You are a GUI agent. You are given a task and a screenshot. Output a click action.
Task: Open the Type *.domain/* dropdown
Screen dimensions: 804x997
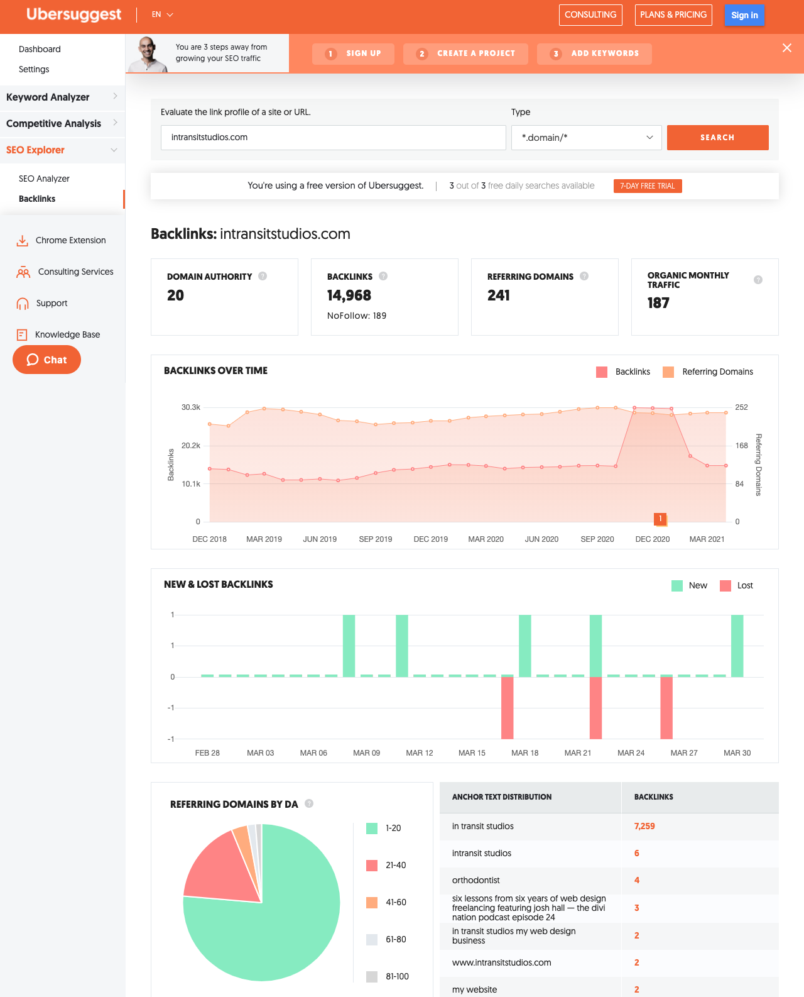pos(587,138)
